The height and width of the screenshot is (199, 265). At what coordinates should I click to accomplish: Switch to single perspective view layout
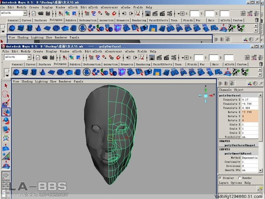coord(6,176)
